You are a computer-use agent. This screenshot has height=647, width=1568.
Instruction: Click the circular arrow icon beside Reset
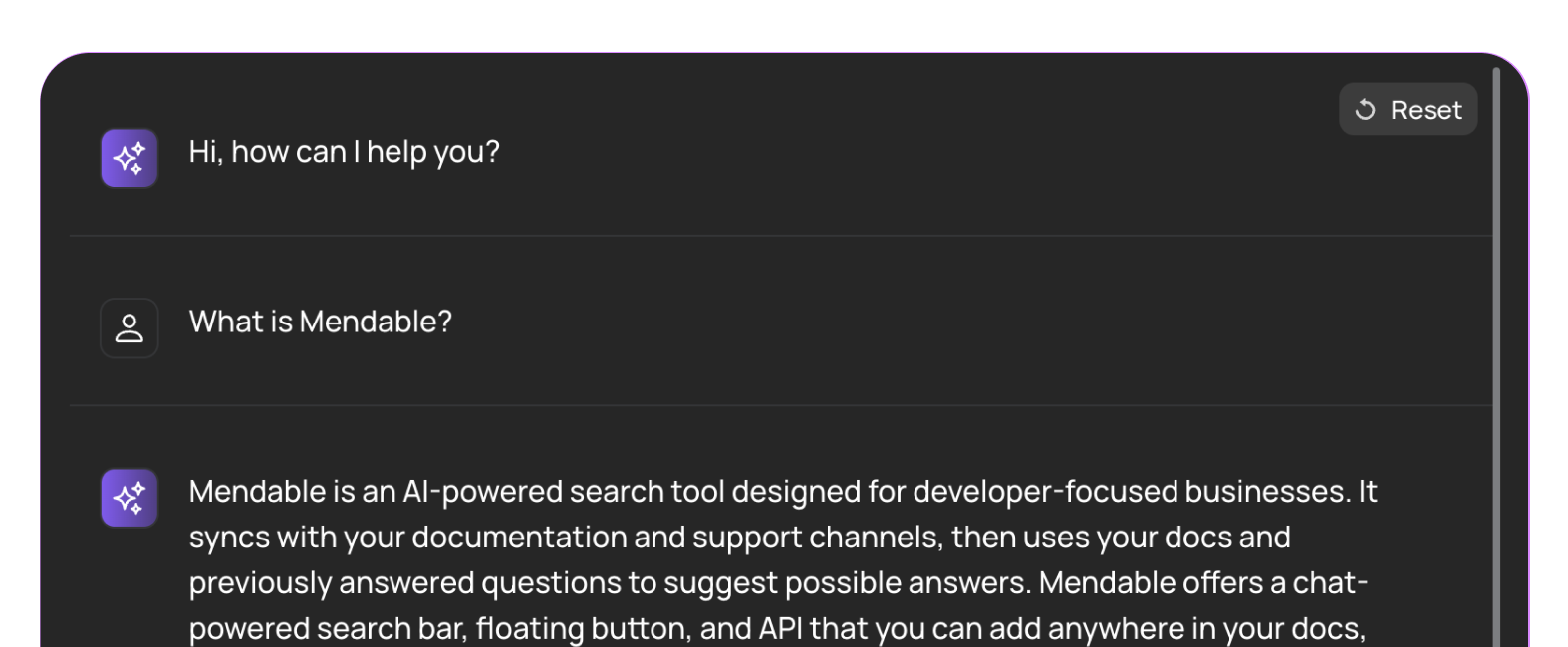[1365, 109]
